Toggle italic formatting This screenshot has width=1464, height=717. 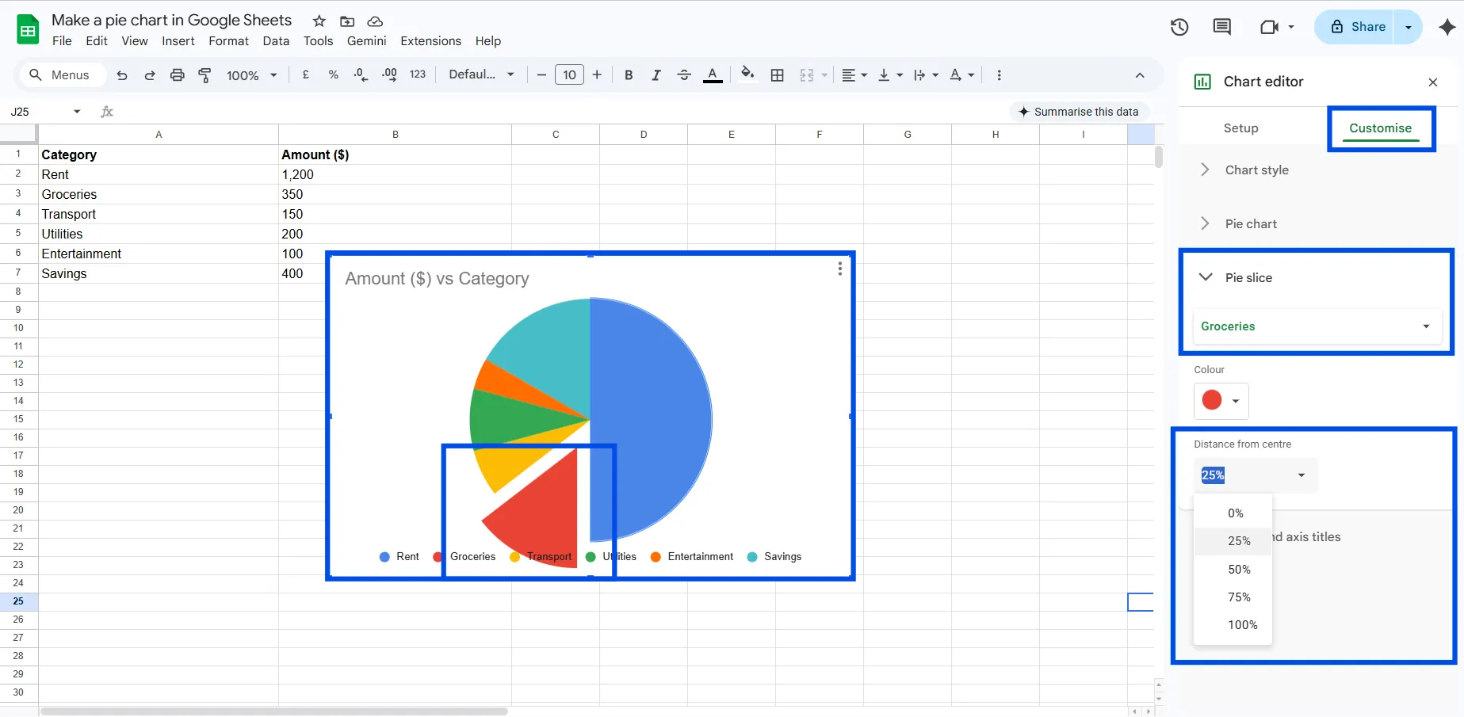(x=656, y=74)
